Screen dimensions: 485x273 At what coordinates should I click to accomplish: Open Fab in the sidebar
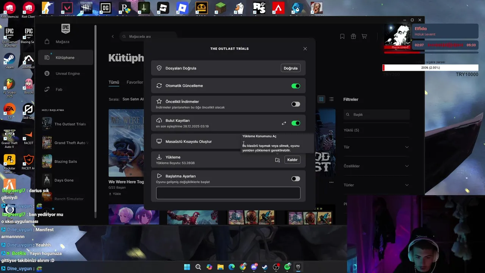66,89
